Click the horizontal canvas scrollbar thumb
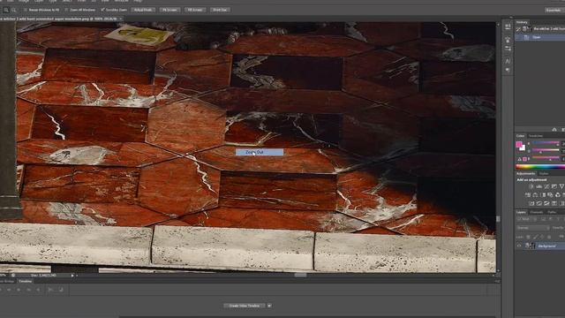This screenshot has width=565, height=318. [x=300, y=275]
